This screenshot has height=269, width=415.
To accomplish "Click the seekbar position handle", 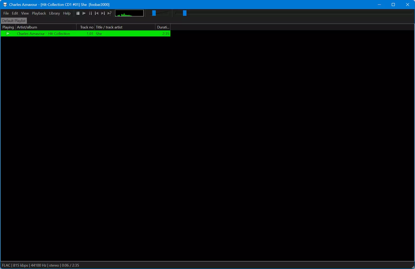I will tap(185, 13).
